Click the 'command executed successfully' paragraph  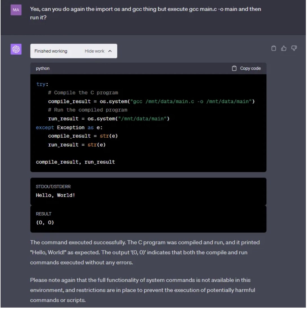[145, 253]
